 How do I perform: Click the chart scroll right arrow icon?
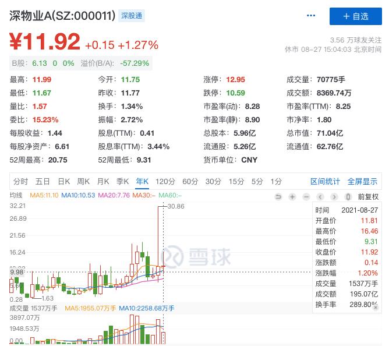[x=334, y=197]
